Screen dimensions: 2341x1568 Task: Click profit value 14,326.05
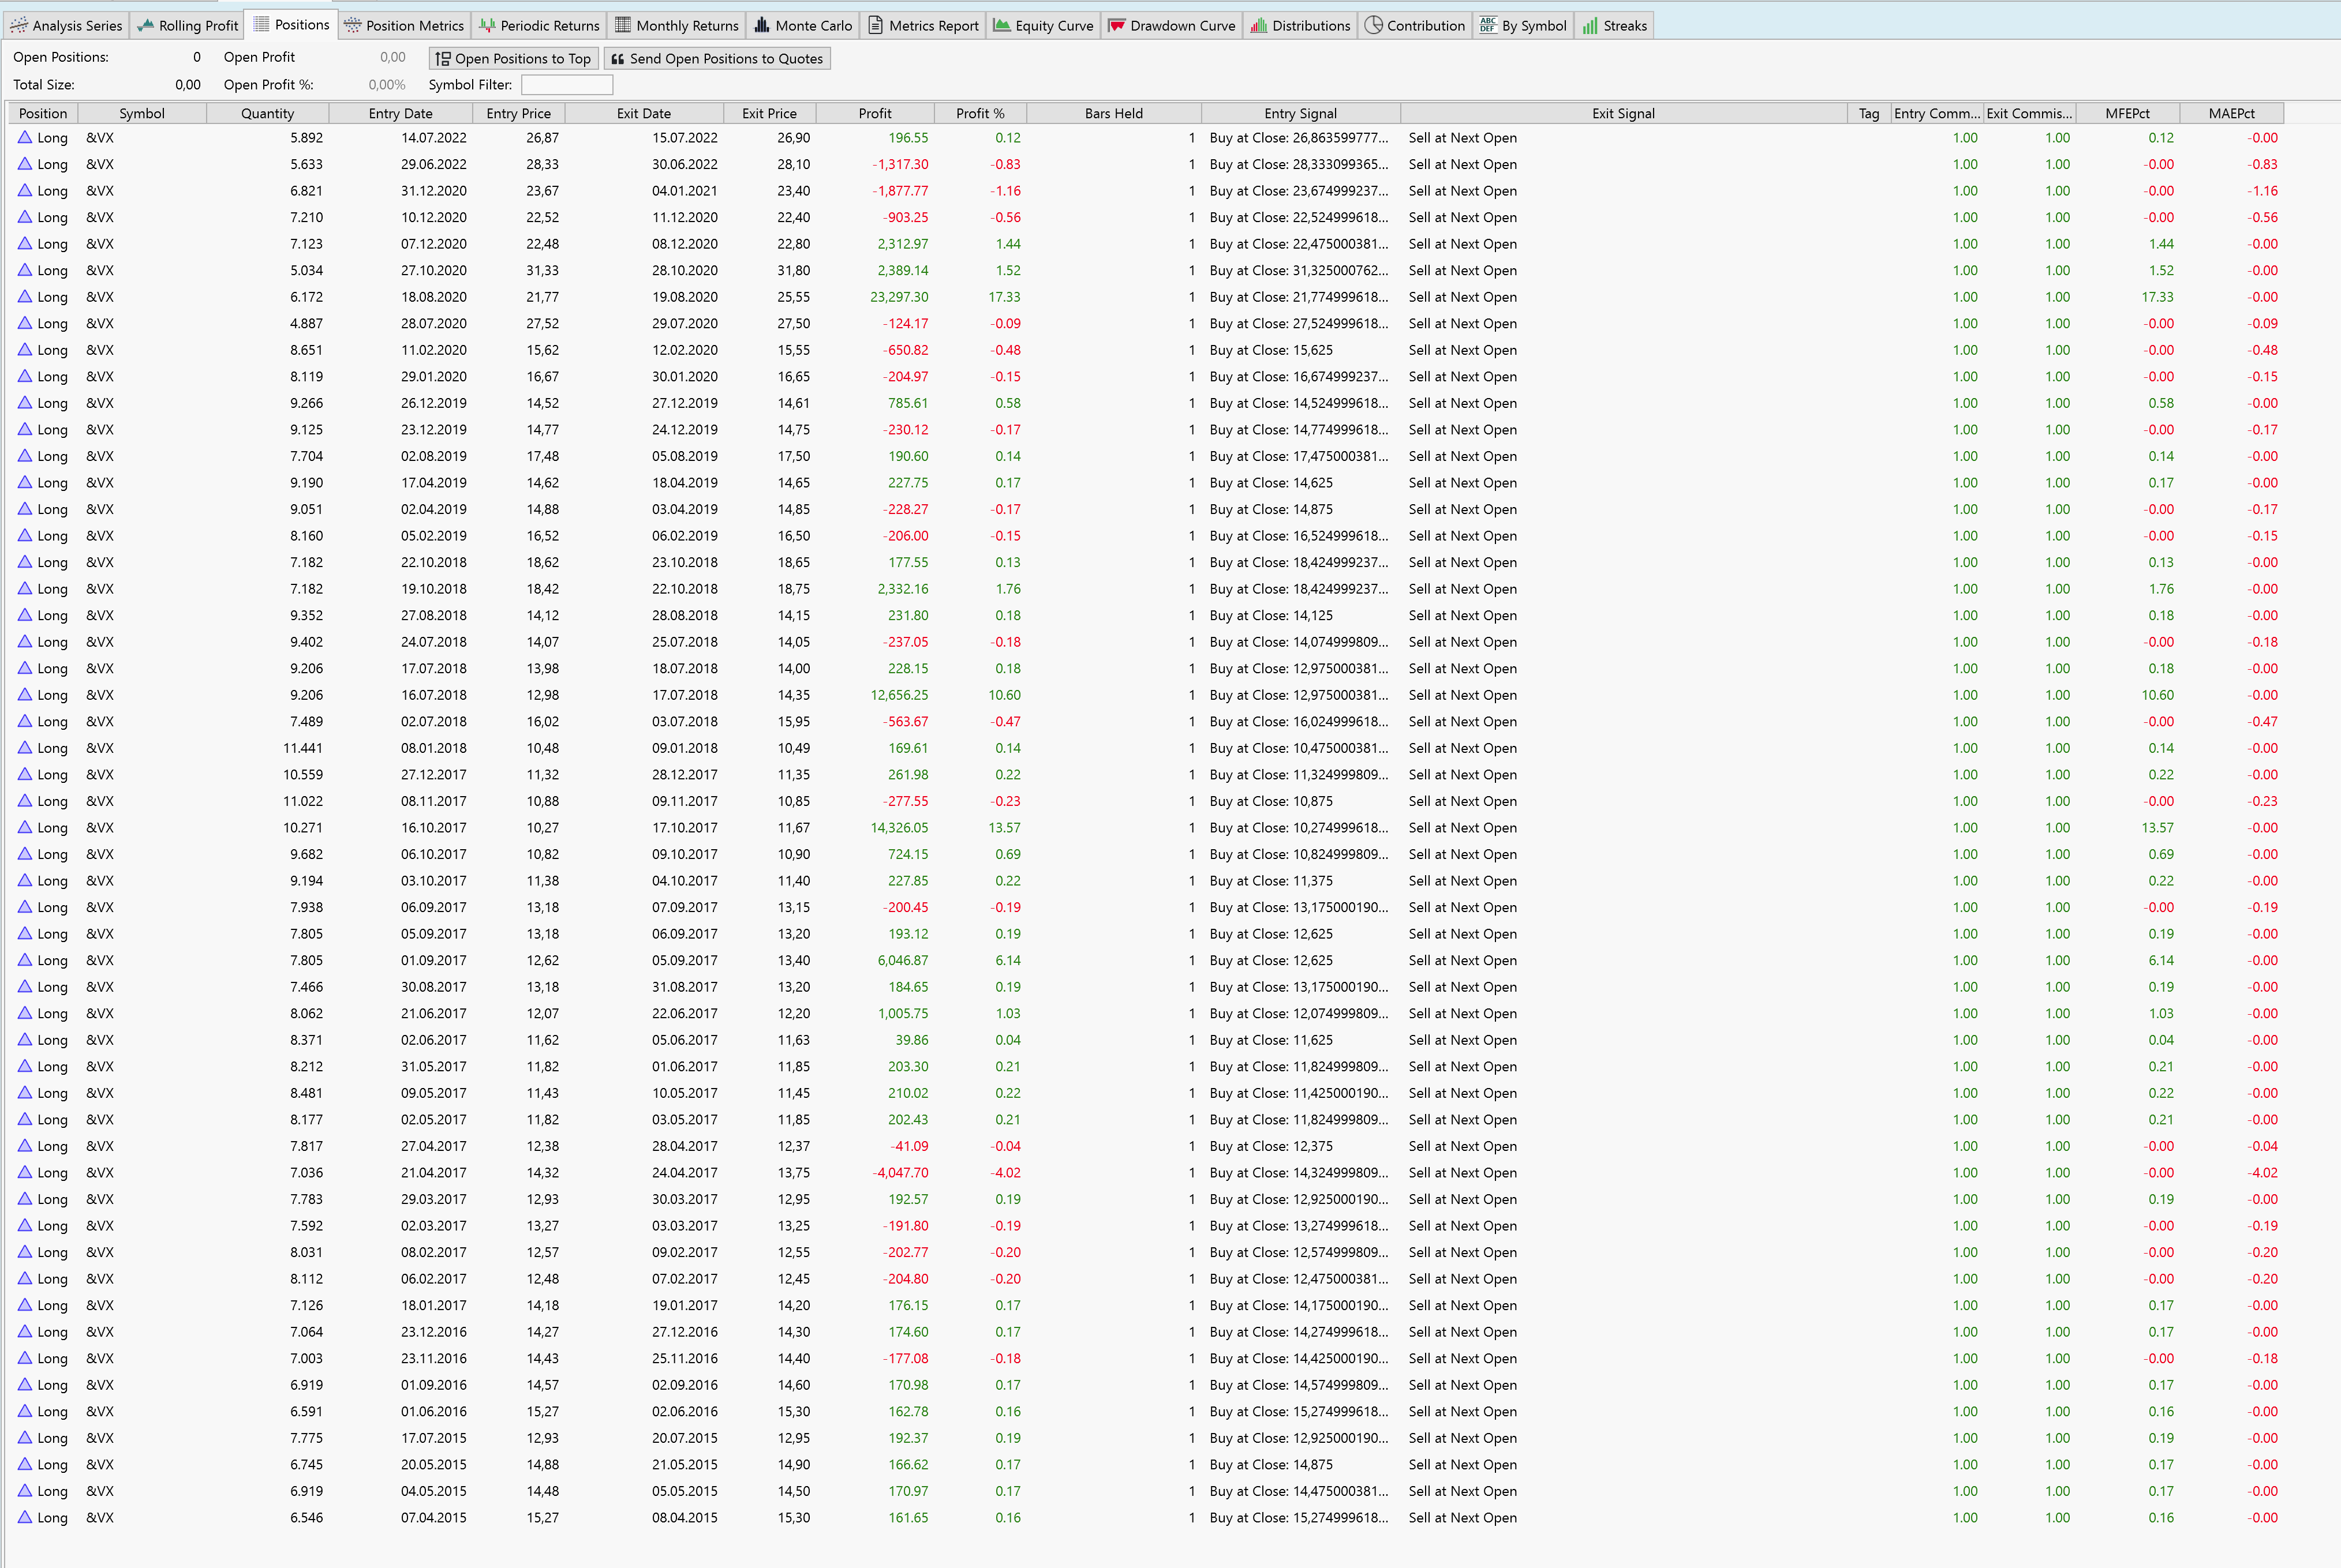(x=899, y=827)
